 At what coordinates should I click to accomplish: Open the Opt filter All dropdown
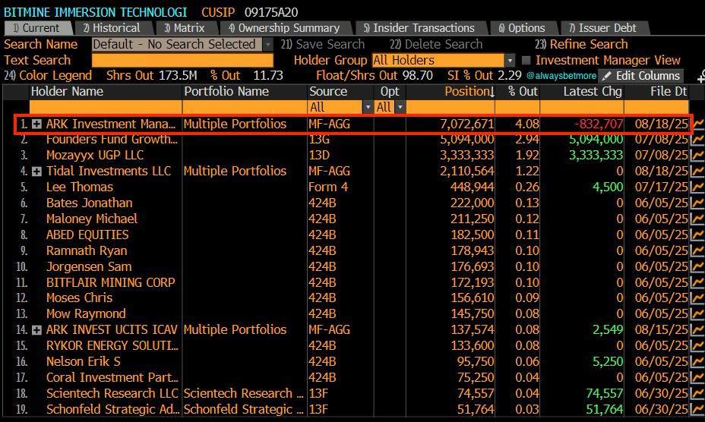[400, 108]
